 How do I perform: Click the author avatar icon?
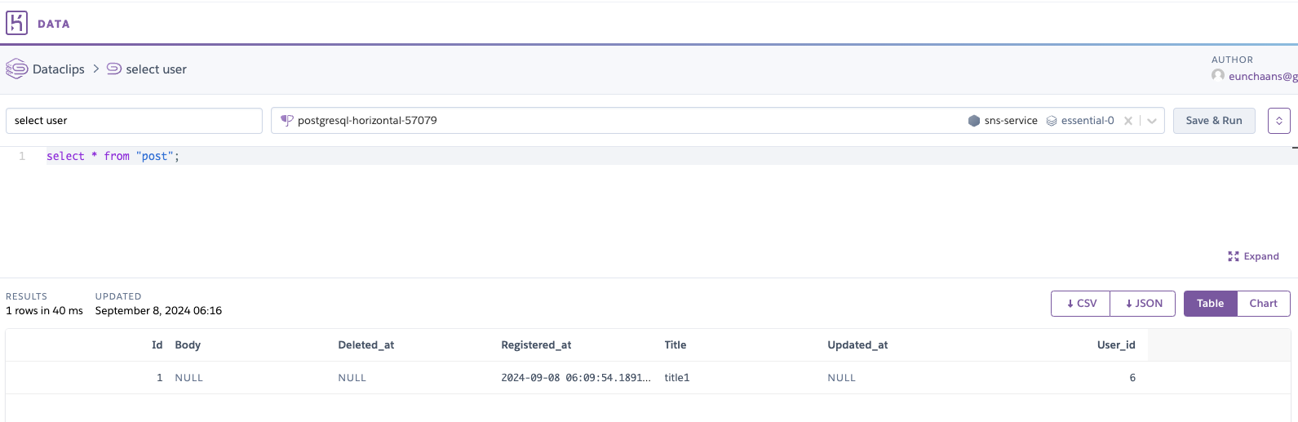(x=1218, y=75)
